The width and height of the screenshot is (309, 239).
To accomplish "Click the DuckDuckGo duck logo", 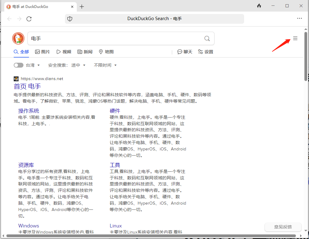I will (18, 38).
